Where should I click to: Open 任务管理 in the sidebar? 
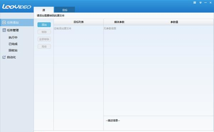pyautogui.click(x=13, y=30)
